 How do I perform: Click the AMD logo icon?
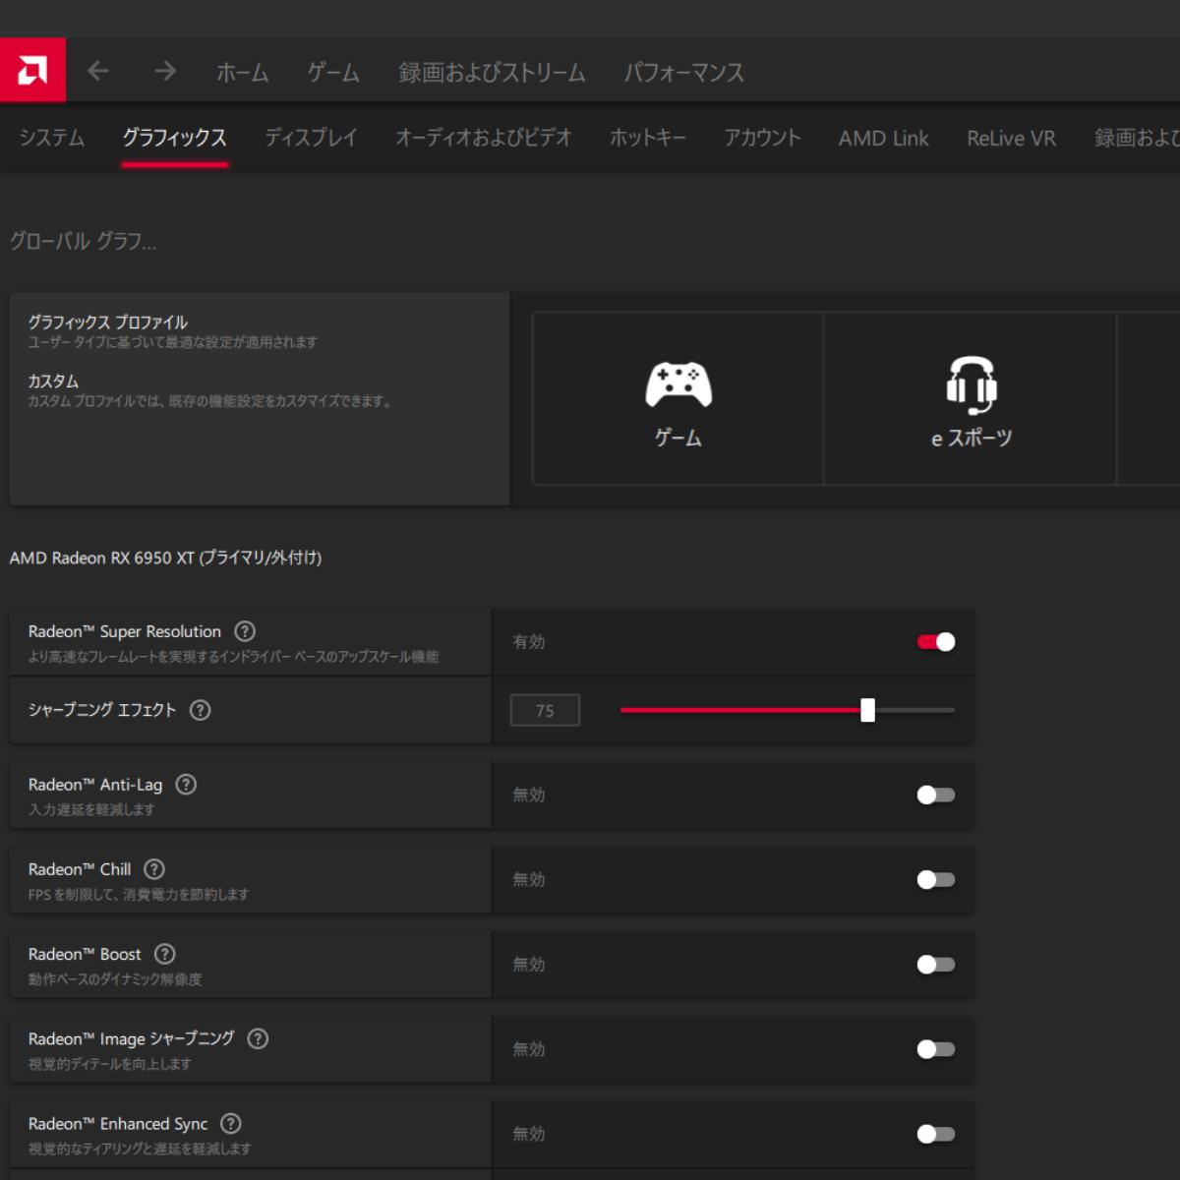32,70
